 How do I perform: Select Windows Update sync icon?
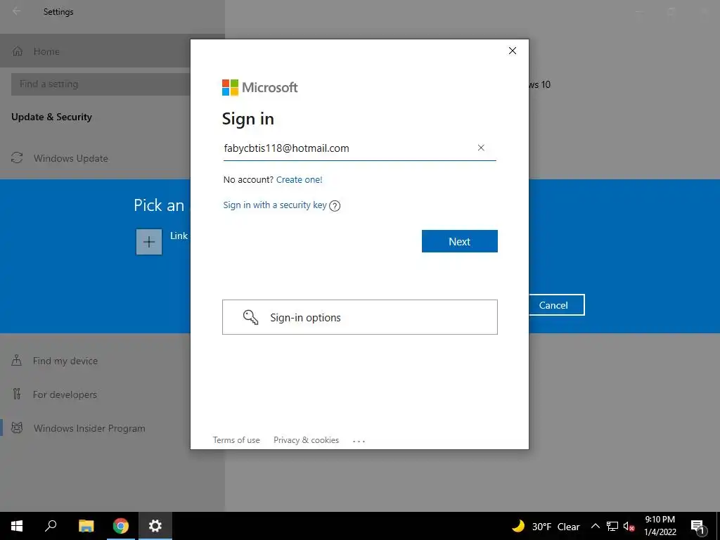[x=17, y=158]
